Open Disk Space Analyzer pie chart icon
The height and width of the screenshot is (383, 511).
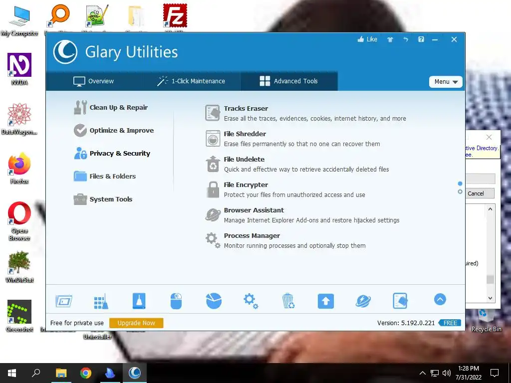214,301
